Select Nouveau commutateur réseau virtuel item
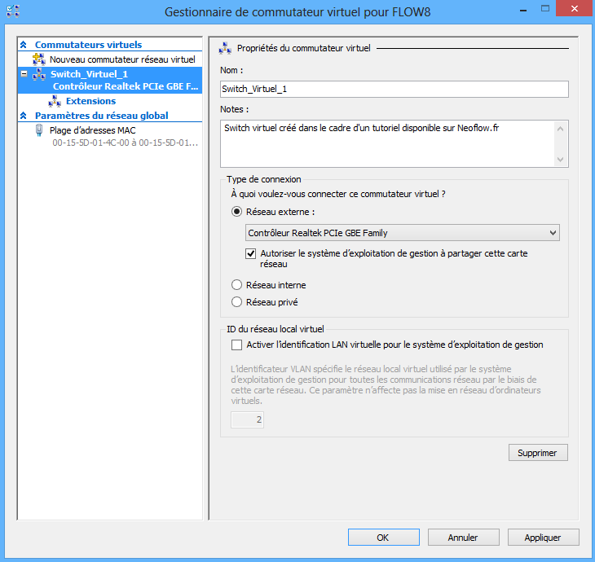This screenshot has width=595, height=562. [x=122, y=59]
